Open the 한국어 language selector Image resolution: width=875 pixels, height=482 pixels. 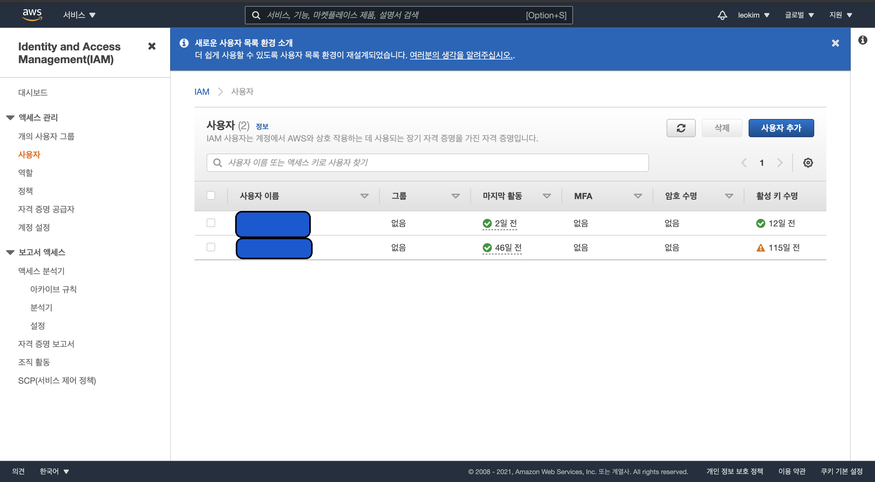(x=54, y=471)
